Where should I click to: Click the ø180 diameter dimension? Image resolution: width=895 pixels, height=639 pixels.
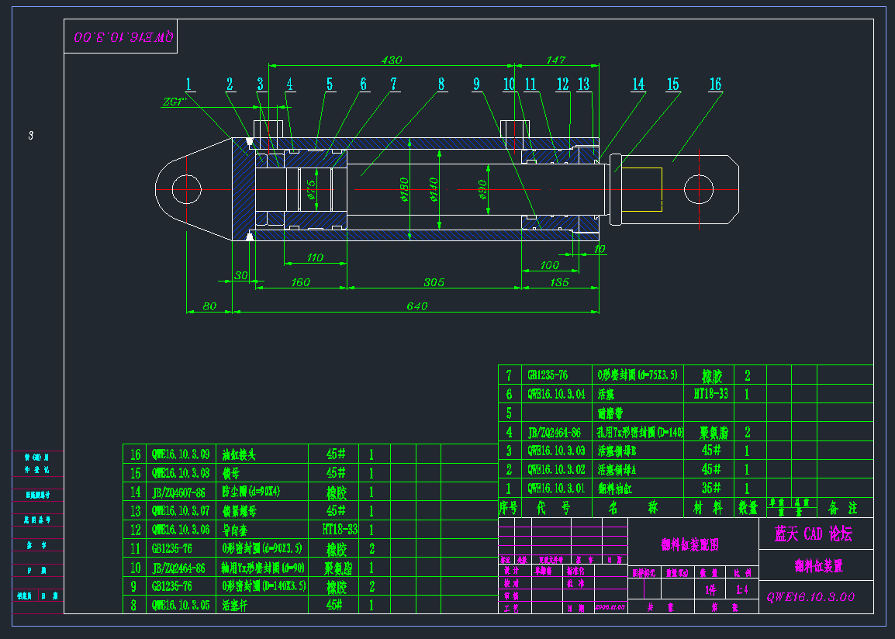[x=404, y=190]
